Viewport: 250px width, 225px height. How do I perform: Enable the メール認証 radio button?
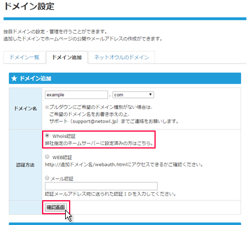tap(47, 178)
